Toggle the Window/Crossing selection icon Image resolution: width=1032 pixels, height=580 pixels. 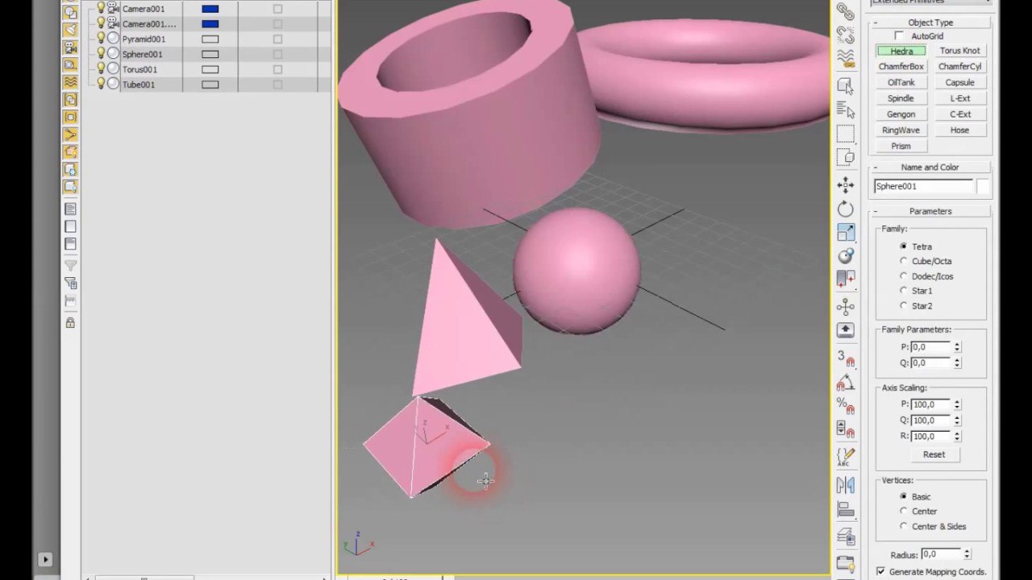click(845, 157)
